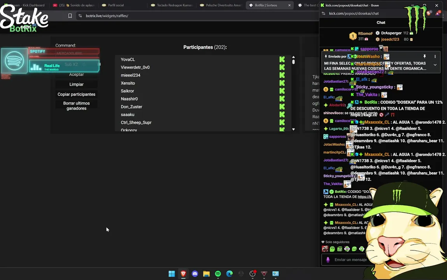Image resolution: width=447 pixels, height=280 pixels.
Task: Switch to the Peluche Divertosito tab
Action: pos(221,5)
